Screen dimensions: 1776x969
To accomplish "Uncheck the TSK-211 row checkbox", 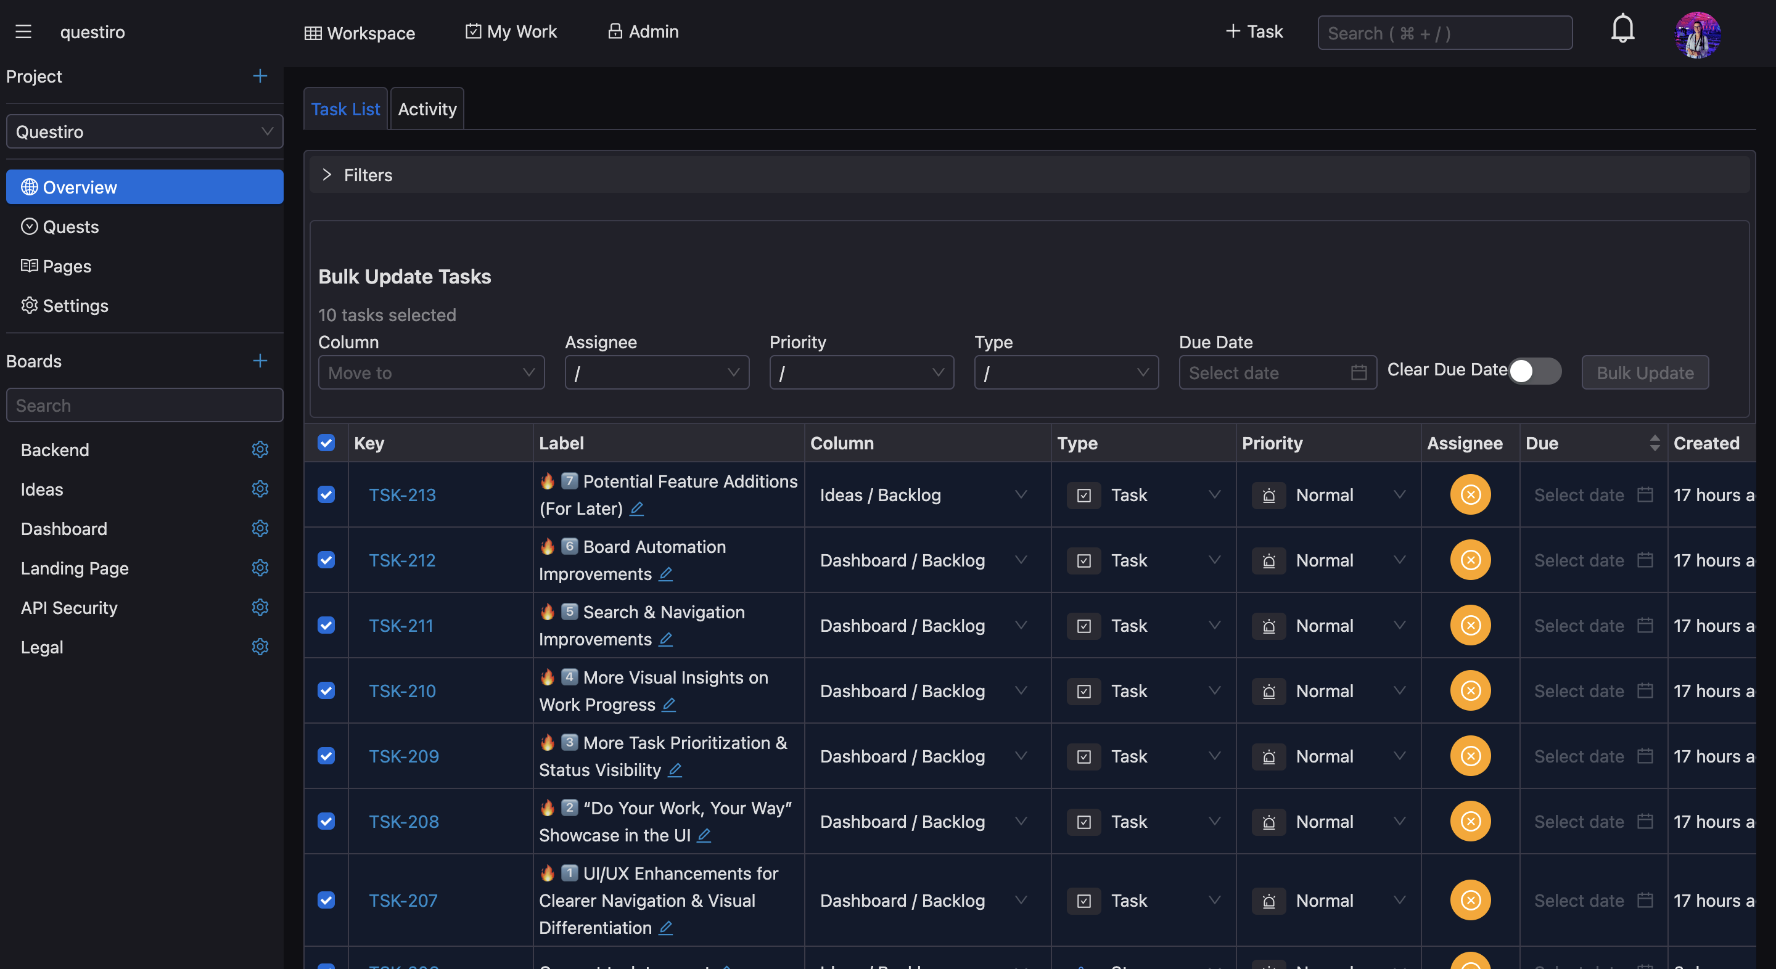I will coord(326,625).
